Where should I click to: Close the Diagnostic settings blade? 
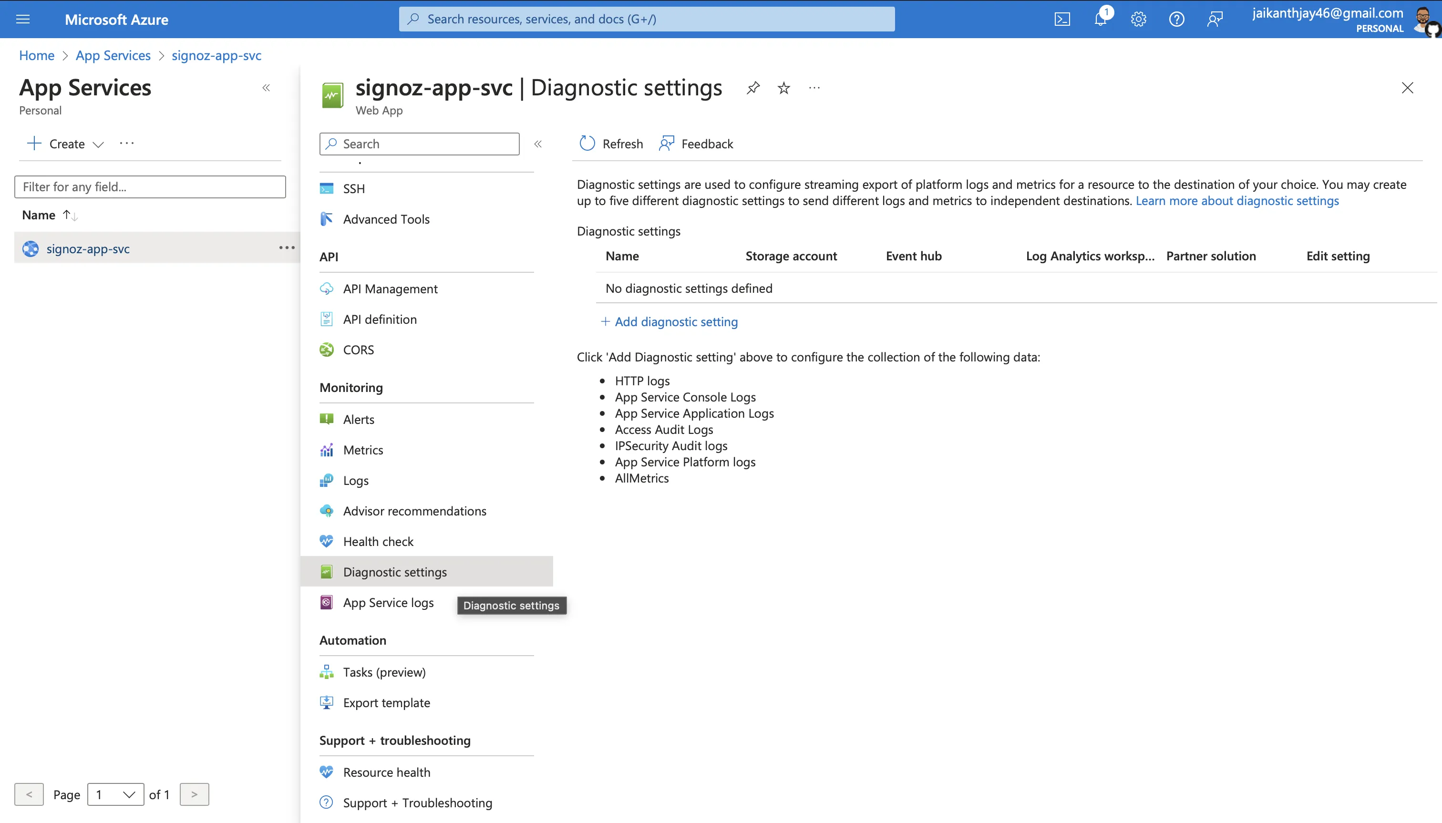point(1407,88)
